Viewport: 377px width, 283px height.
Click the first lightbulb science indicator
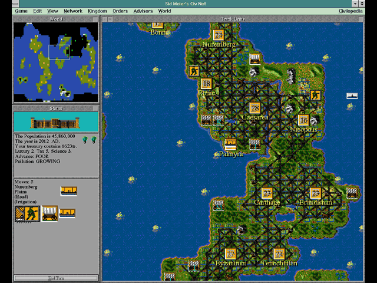85,140
